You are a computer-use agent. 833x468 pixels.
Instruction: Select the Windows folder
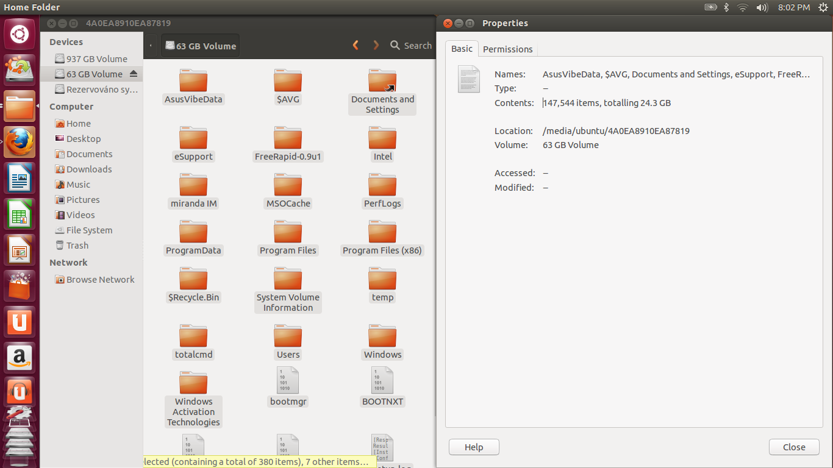coord(382,342)
